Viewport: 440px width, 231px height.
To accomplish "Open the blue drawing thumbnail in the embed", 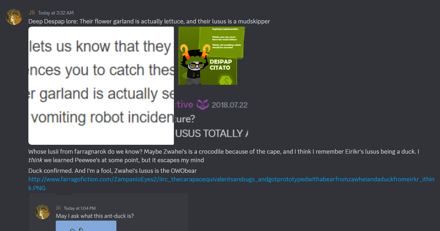I will point(86,226).
